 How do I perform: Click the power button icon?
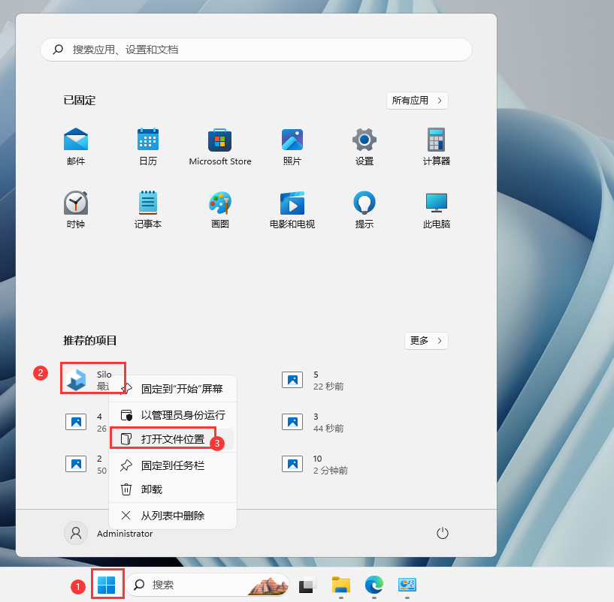pos(443,533)
